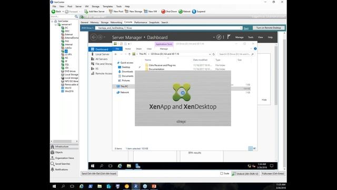Image resolution: width=337 pixels, height=190 pixels.
Task: Click Send Ctrl+Alt+Del button
Action: coord(99,174)
